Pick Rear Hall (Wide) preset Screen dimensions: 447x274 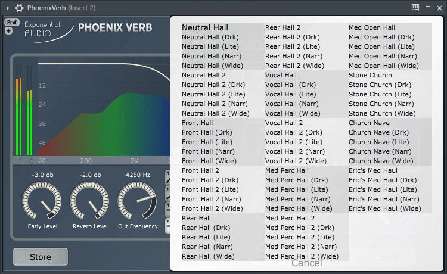pos(209,256)
